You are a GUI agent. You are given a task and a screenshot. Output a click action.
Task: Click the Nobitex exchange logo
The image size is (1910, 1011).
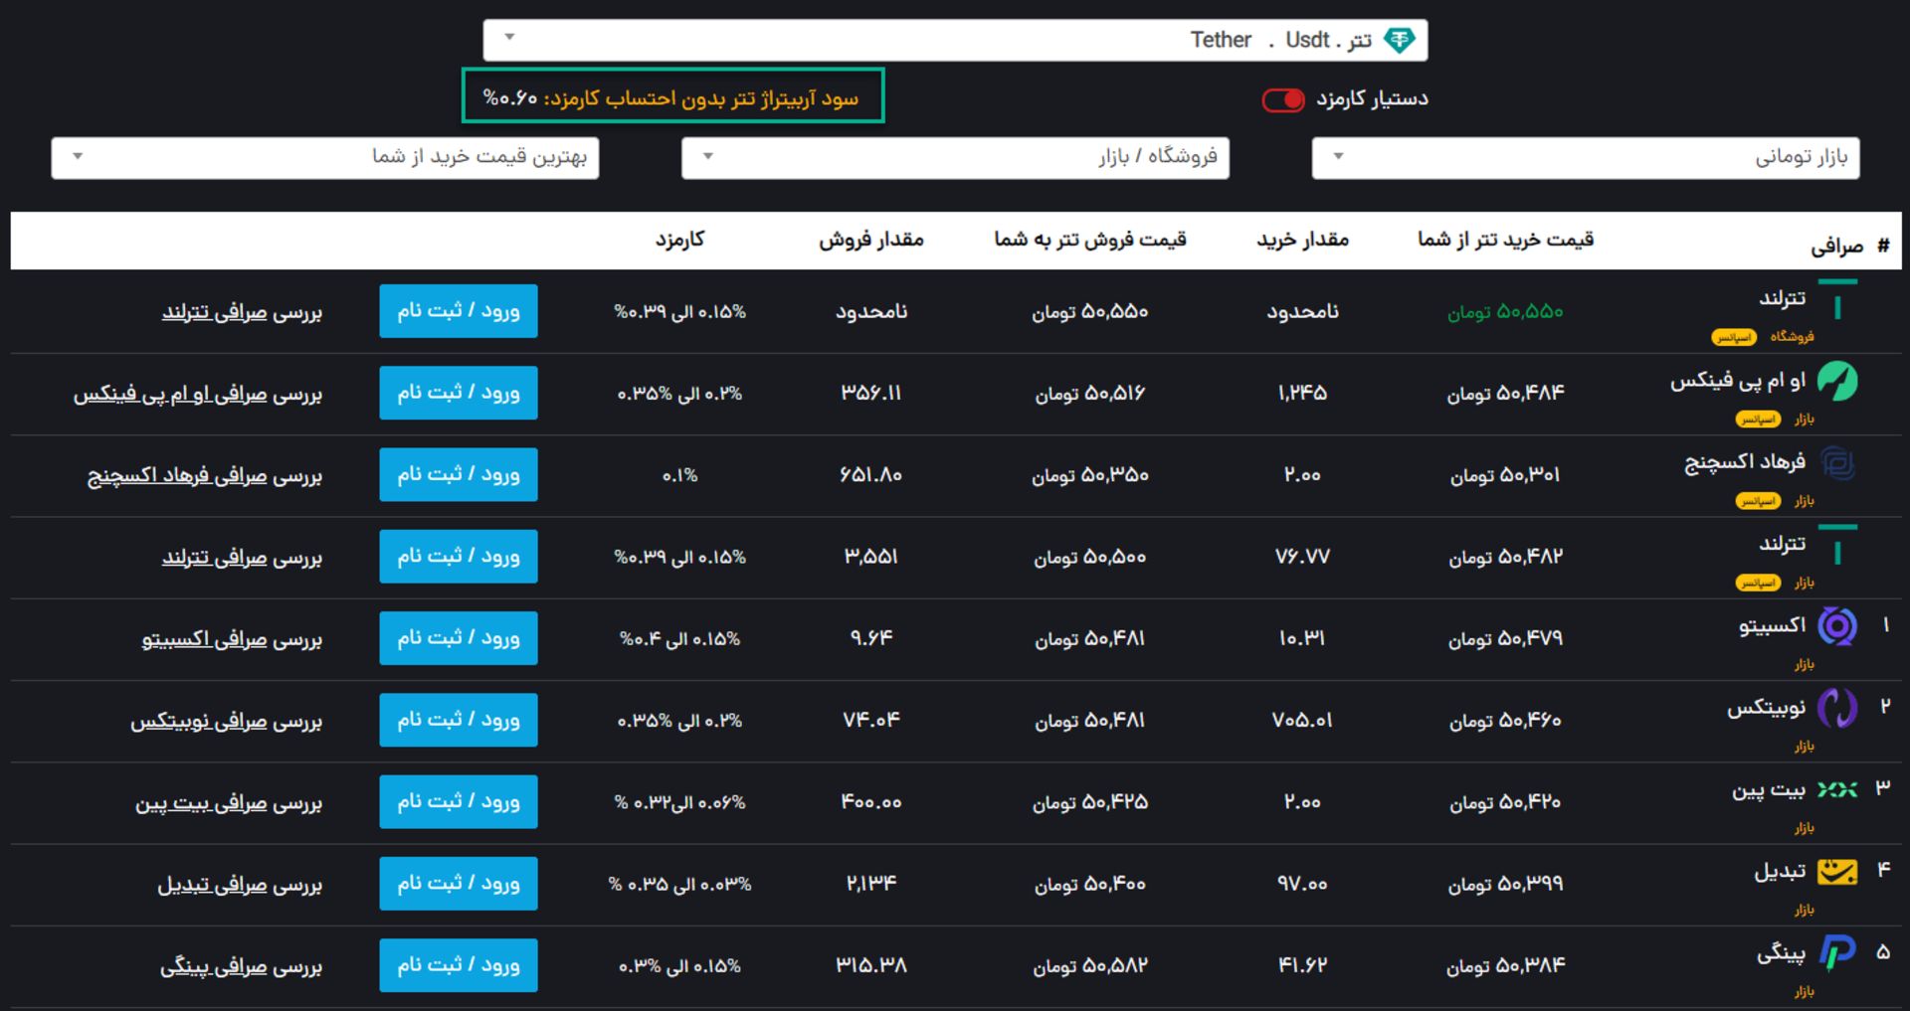point(1837,708)
